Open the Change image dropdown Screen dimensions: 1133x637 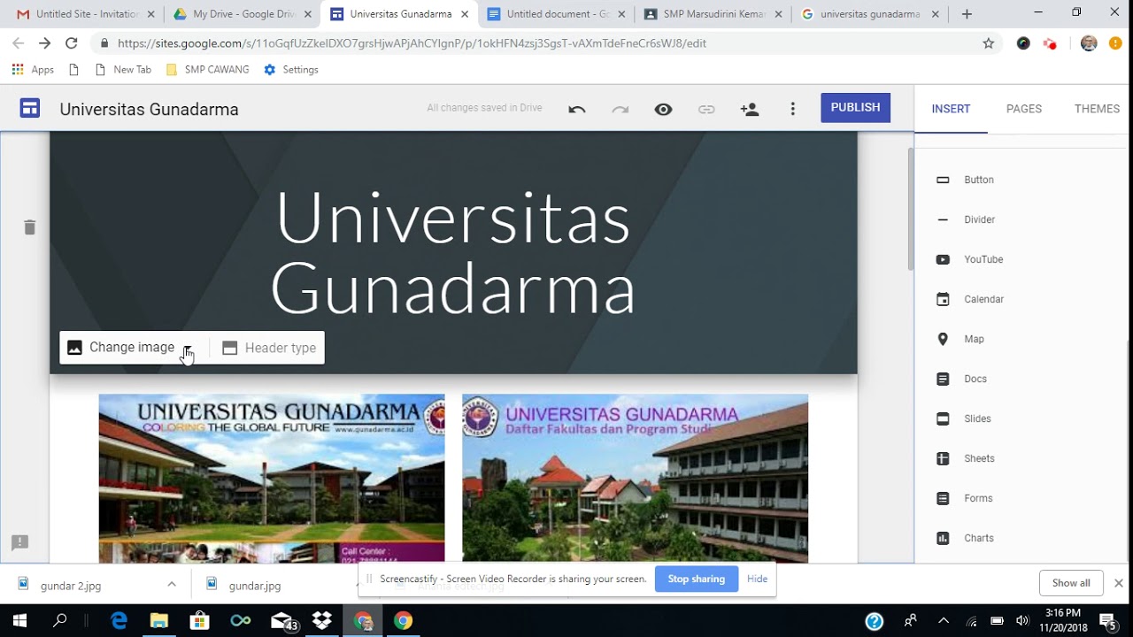coord(188,349)
